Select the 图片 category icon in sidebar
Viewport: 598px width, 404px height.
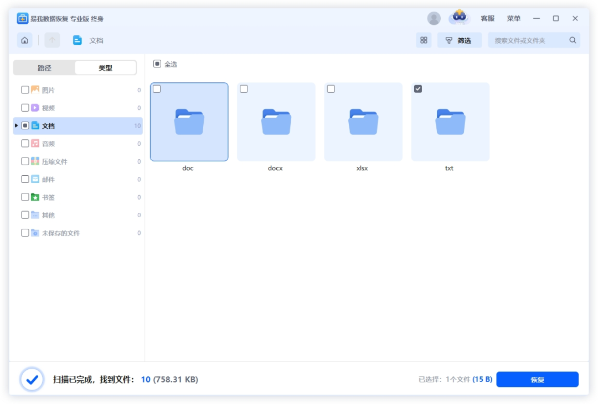pos(35,90)
